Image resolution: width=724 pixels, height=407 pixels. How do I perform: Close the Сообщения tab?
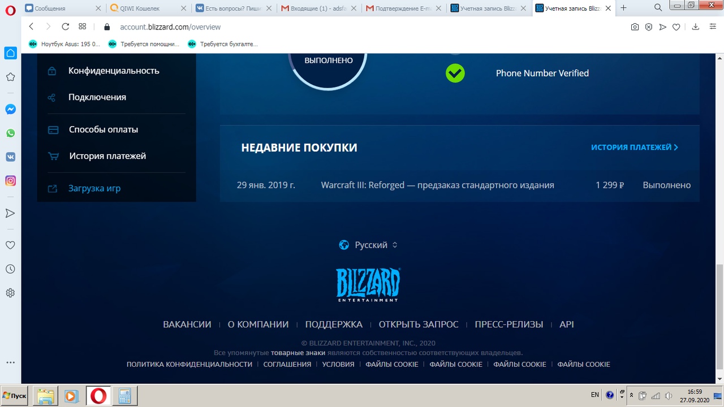(x=99, y=8)
